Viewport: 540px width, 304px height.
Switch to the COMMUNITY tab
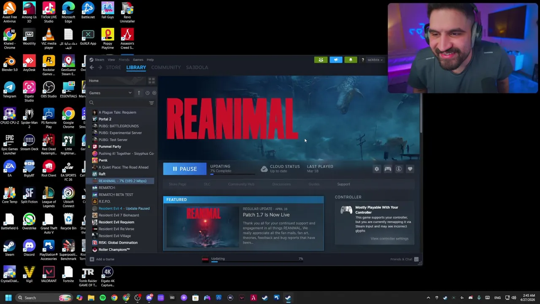166,68
